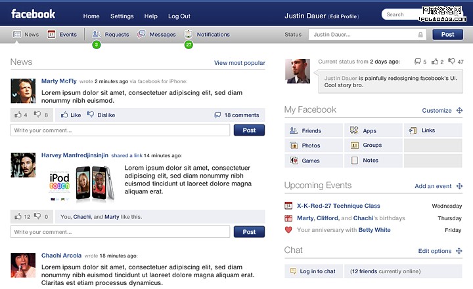Open the Settings menu in top bar
Viewport: 473px width, 289px height.
pos(122,16)
